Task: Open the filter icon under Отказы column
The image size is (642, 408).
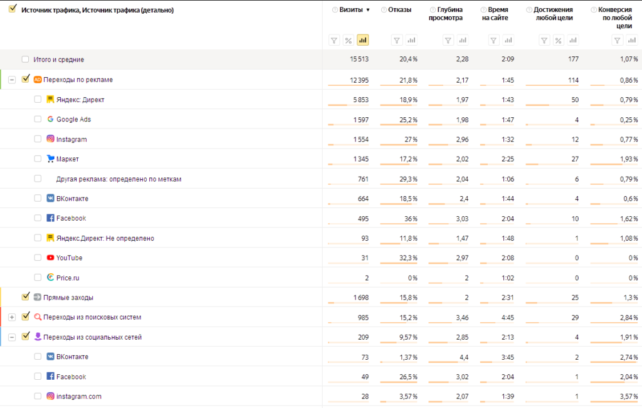Action: point(397,40)
